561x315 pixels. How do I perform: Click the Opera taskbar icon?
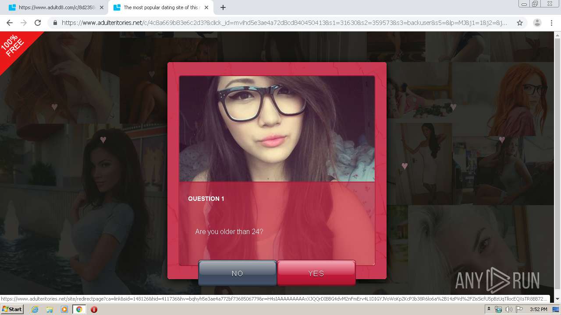pos(94,309)
